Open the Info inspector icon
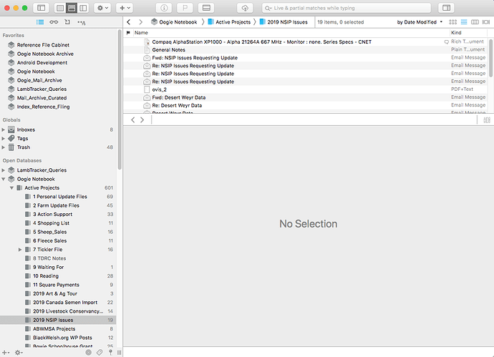Image resolution: width=494 pixels, height=357 pixels. (x=164, y=8)
